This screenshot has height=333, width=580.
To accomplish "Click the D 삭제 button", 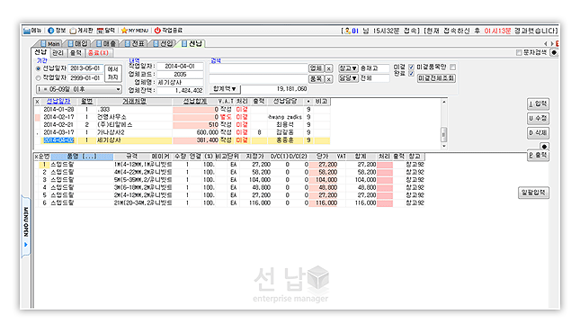I will [x=538, y=132].
